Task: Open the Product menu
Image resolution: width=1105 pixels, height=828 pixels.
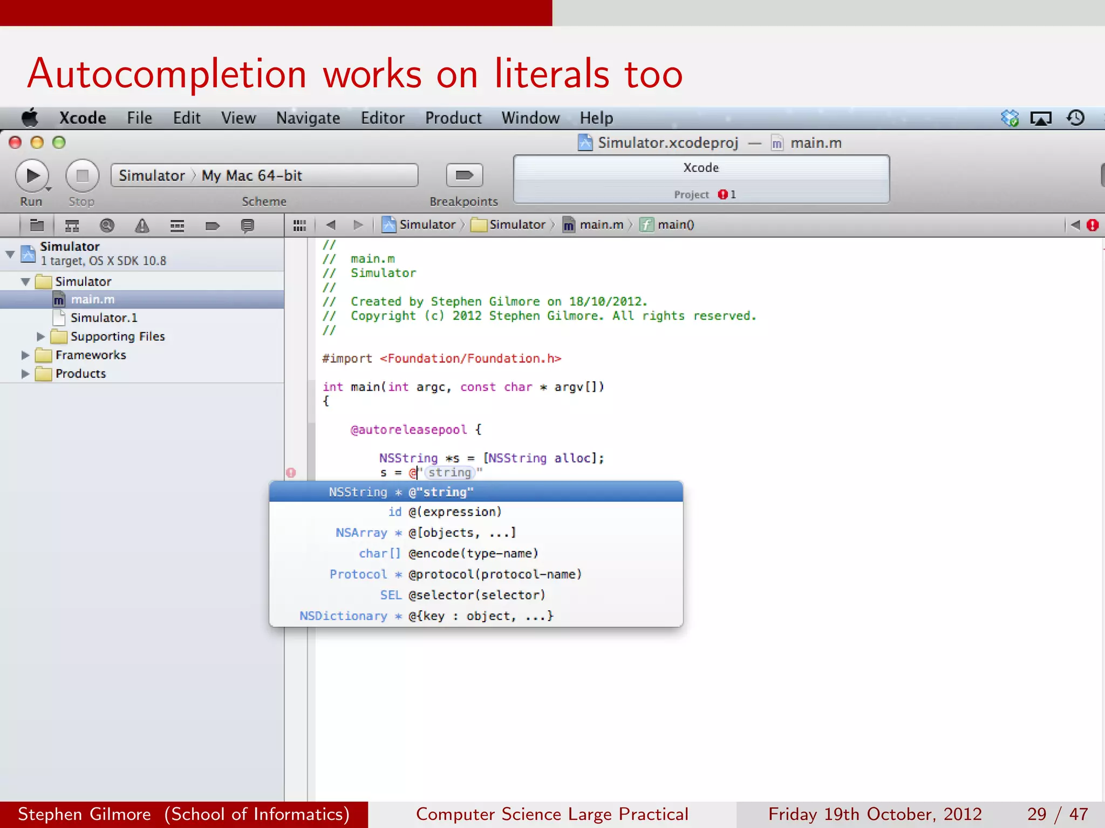Action: coord(453,118)
